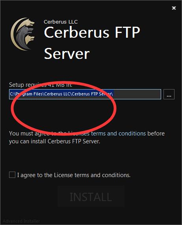
Task: Click the Cerberus three-headed dog logo
Action: [23, 34]
